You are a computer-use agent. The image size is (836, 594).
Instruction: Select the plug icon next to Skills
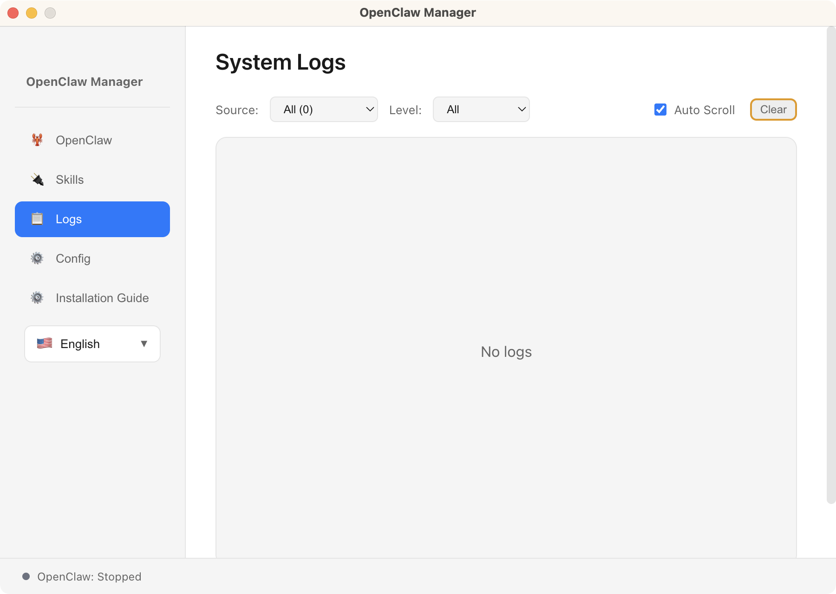(37, 180)
